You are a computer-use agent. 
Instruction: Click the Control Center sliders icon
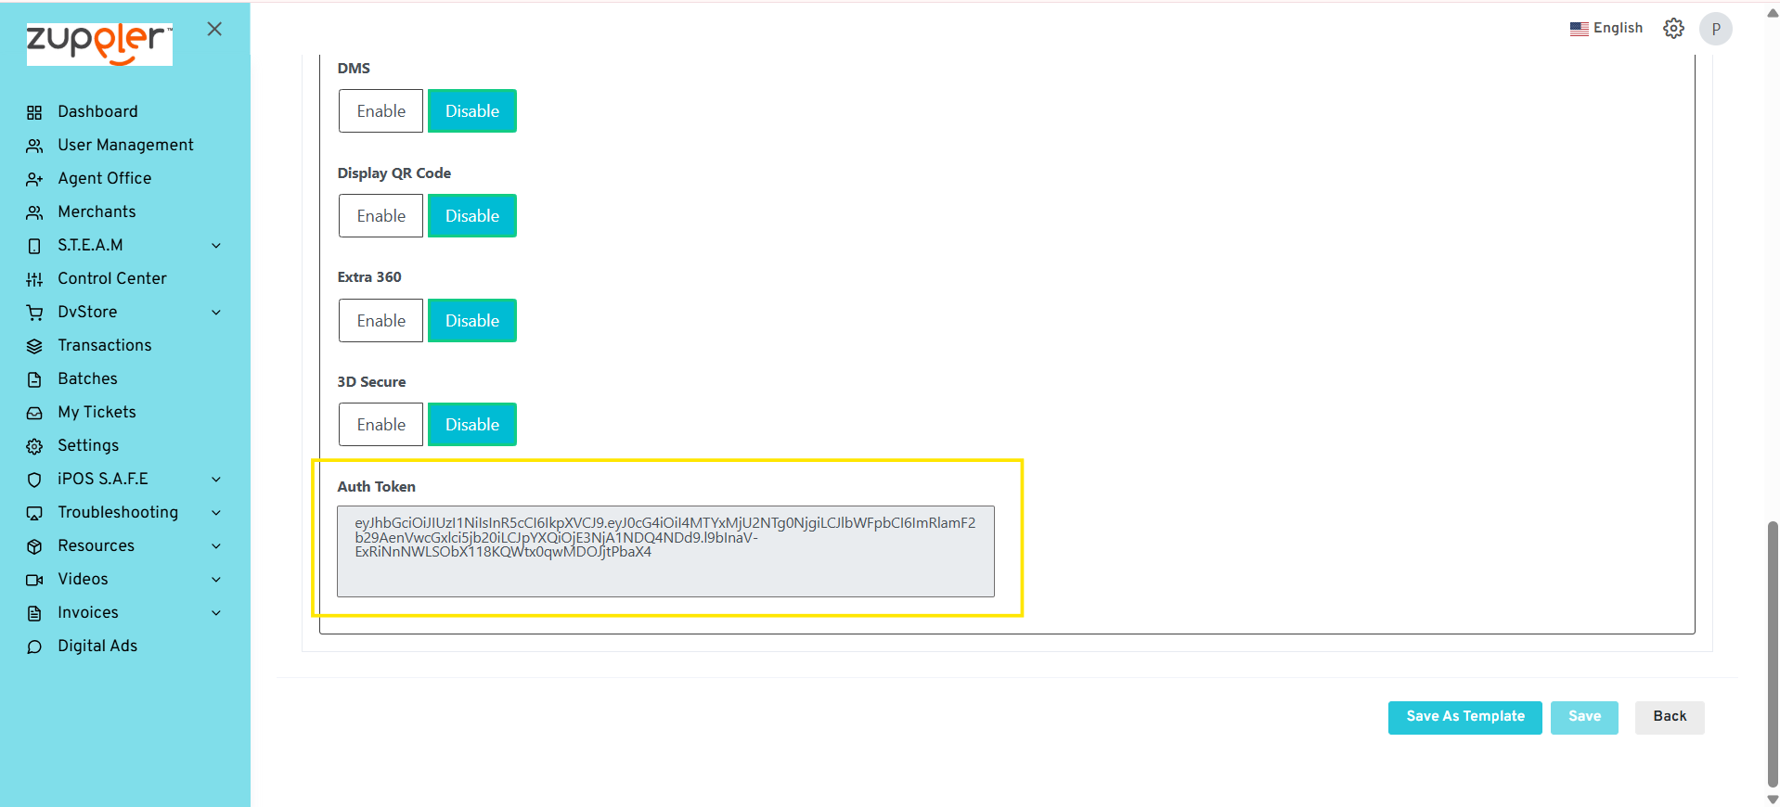[34, 279]
